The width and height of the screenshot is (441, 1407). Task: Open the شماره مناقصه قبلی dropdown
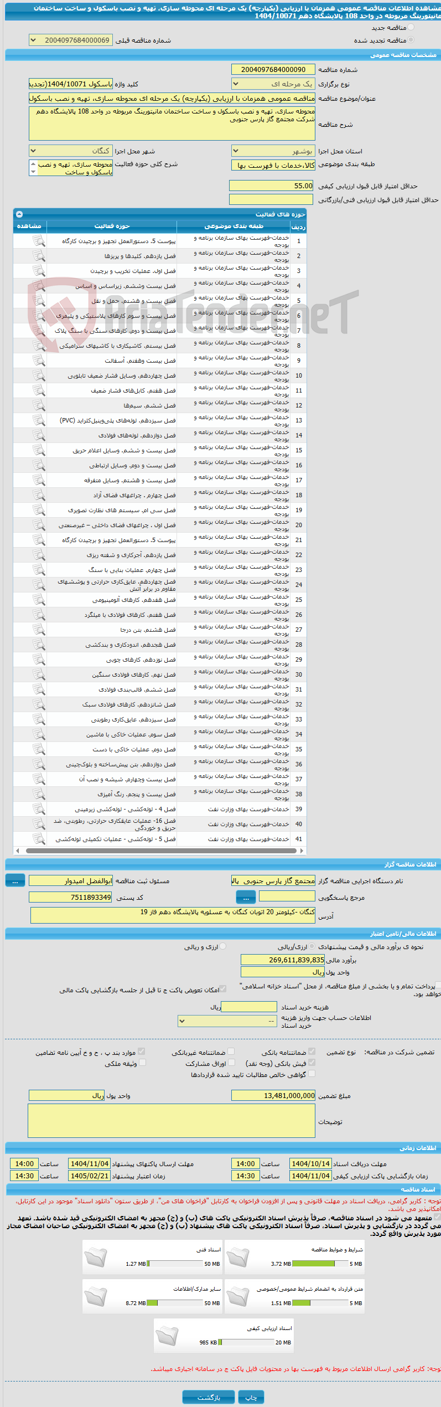coord(70,40)
